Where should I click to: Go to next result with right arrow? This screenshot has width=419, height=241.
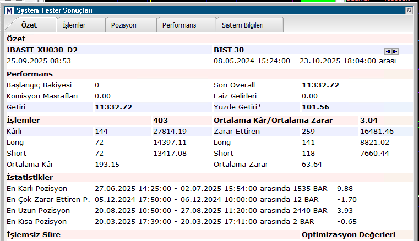point(395,52)
